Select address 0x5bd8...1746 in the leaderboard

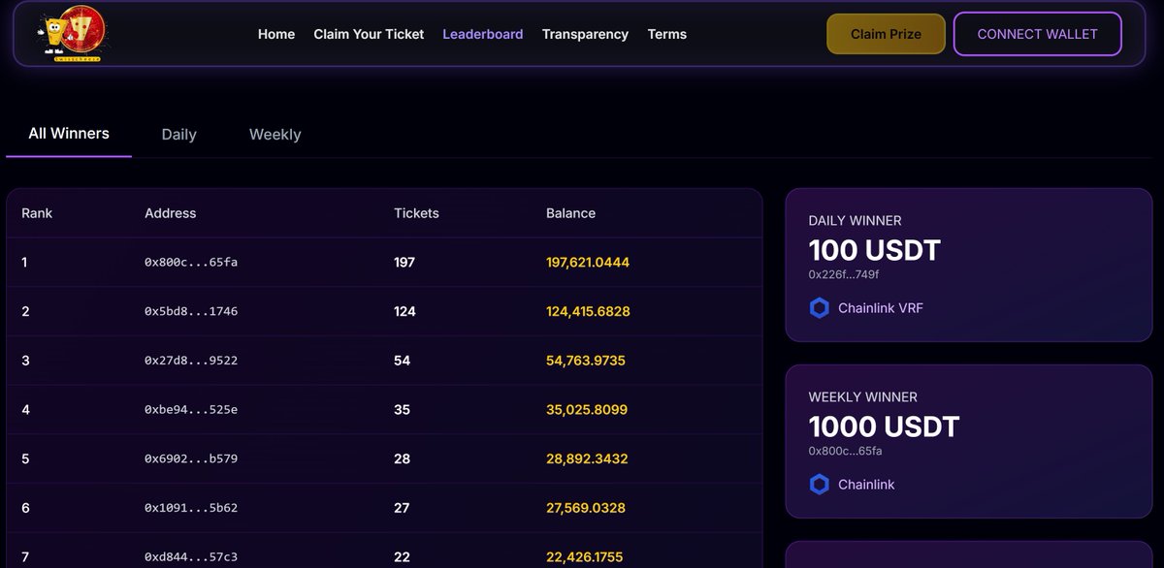click(x=191, y=312)
